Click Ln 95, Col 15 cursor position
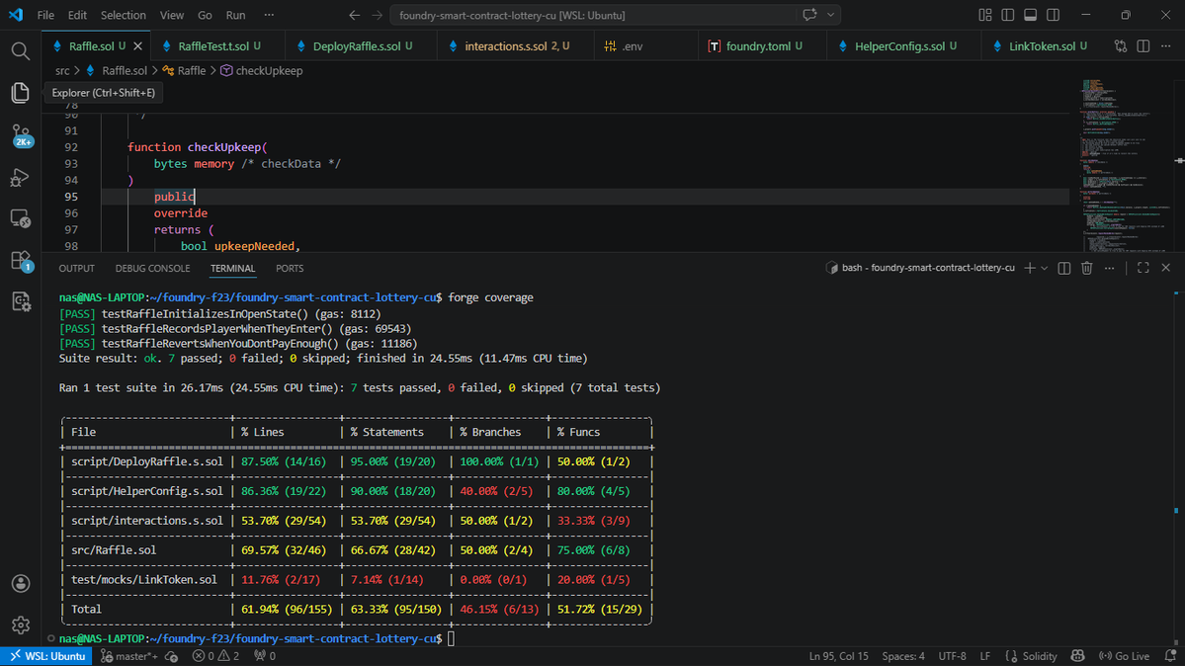 click(x=838, y=656)
